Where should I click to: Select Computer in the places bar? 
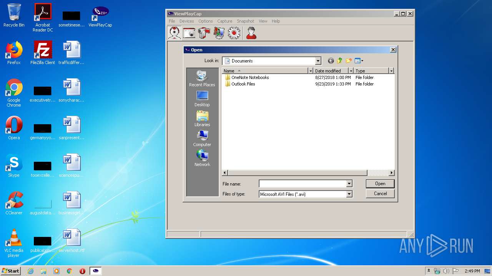pyautogui.click(x=202, y=138)
